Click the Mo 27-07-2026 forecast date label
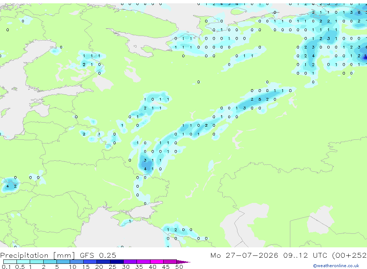Viewport: 367px width, 269px height. click(x=244, y=255)
